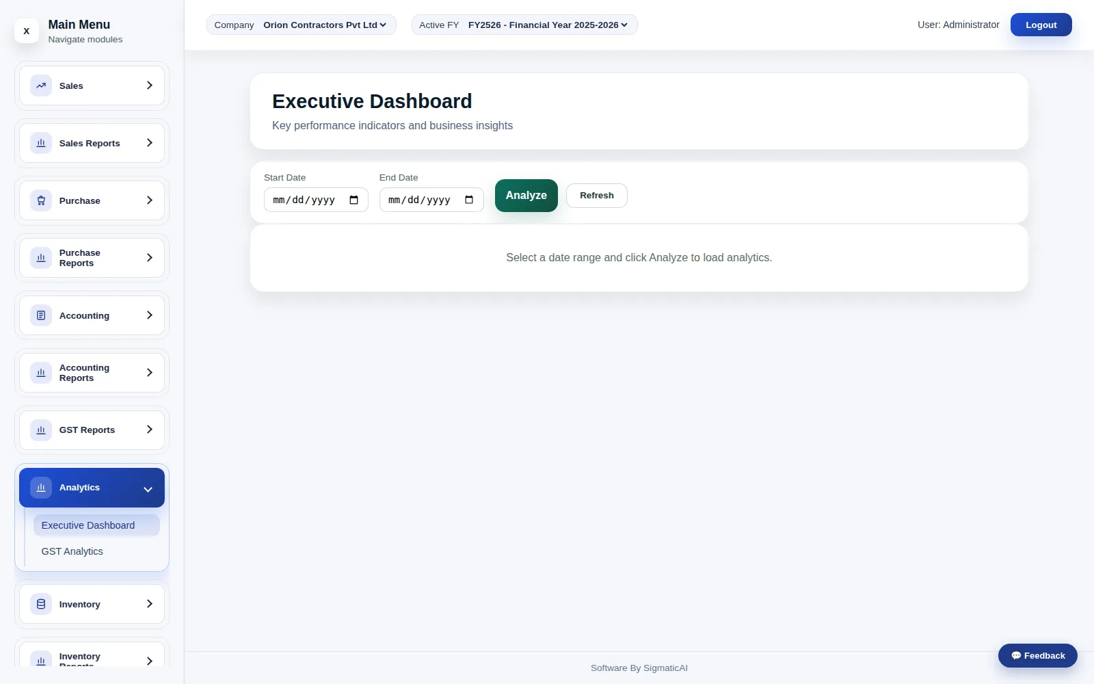This screenshot has height=684, width=1094.
Task: Click the green Analyze button
Action: [526, 196]
